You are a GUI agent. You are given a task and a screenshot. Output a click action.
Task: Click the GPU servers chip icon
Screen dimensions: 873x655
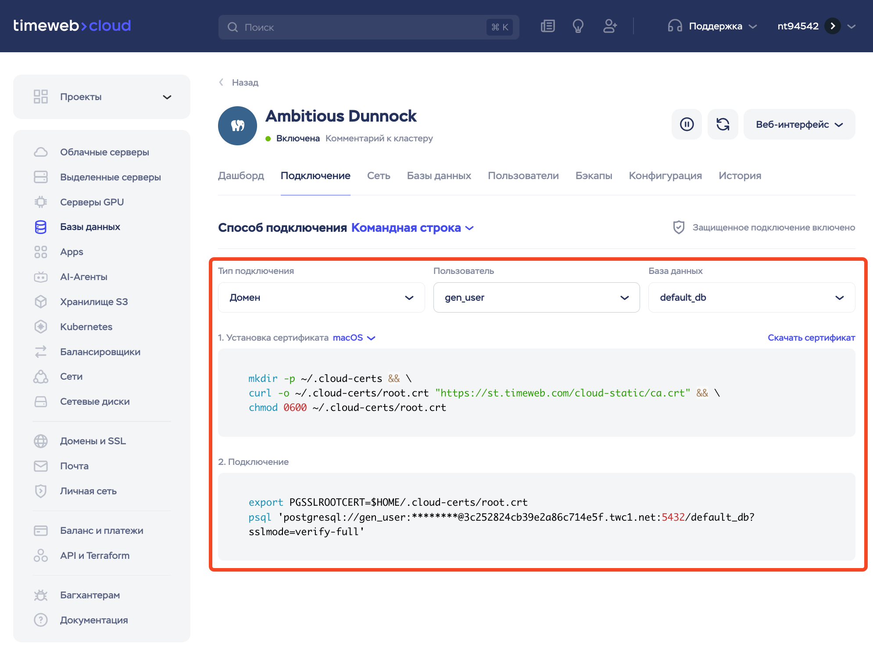(41, 202)
